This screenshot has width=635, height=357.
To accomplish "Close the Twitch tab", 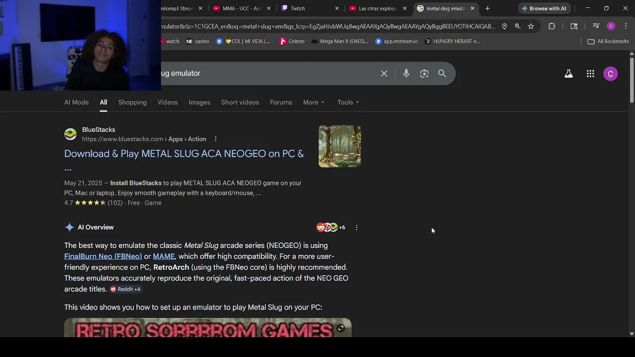I will click(x=337, y=8).
